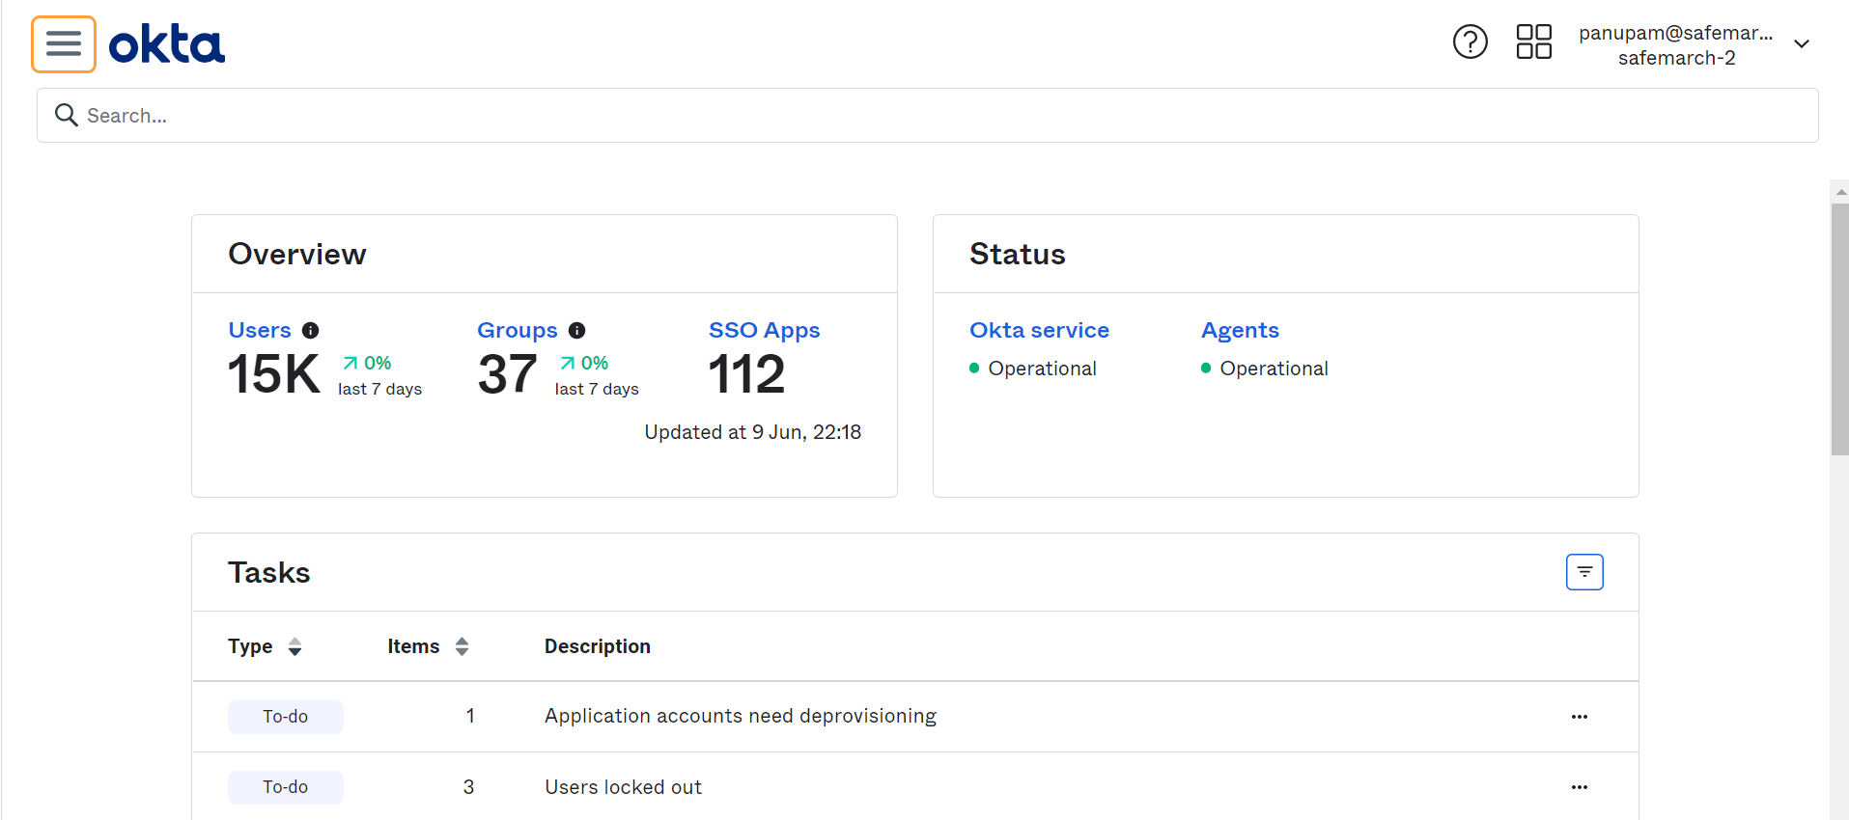Open more actions for Users locked out

1579,787
